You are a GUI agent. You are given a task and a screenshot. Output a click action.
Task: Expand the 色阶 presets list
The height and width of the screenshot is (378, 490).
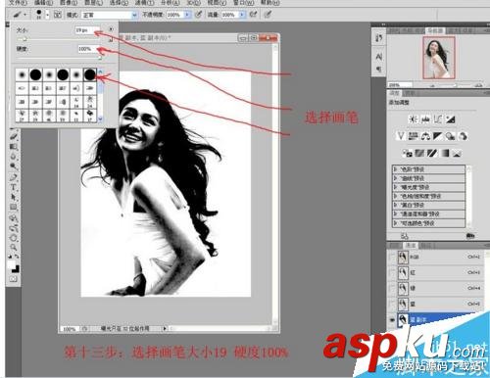coord(396,169)
